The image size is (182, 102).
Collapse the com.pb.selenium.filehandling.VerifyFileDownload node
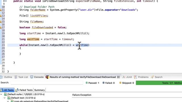coord(8,101)
